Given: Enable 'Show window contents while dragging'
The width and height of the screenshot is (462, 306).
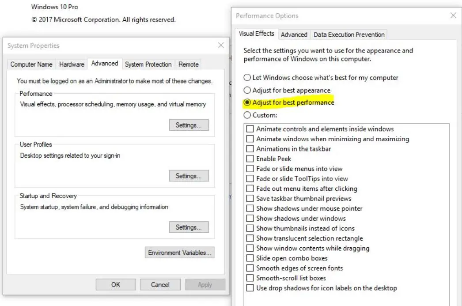Looking at the screenshot, I should pos(250,248).
